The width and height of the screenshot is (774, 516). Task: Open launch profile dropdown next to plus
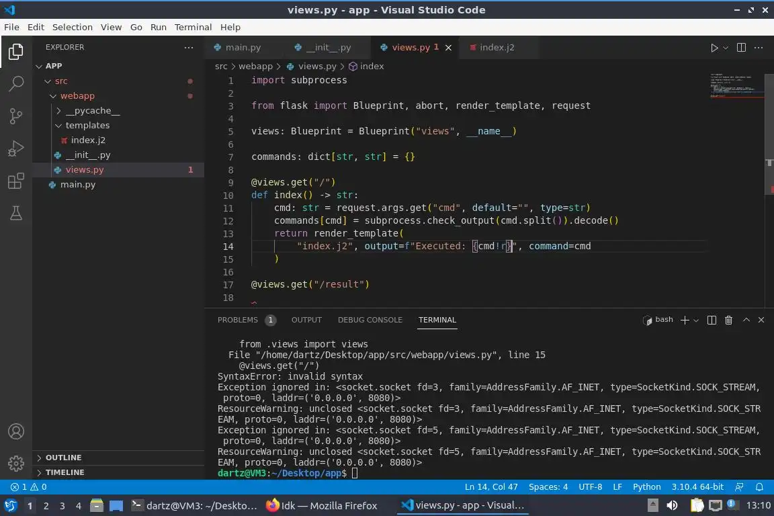[696, 320]
